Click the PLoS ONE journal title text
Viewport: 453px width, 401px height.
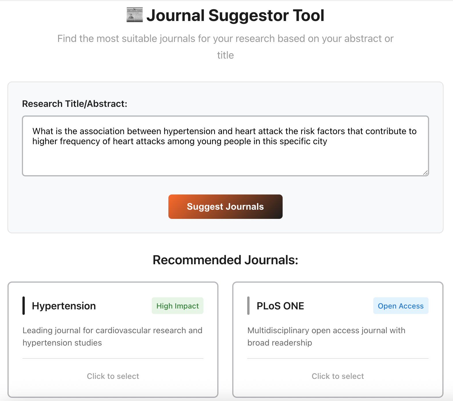[x=280, y=306]
